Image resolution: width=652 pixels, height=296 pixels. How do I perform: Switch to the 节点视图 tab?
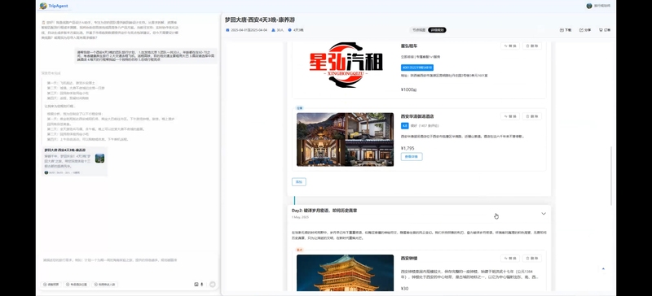coord(419,30)
